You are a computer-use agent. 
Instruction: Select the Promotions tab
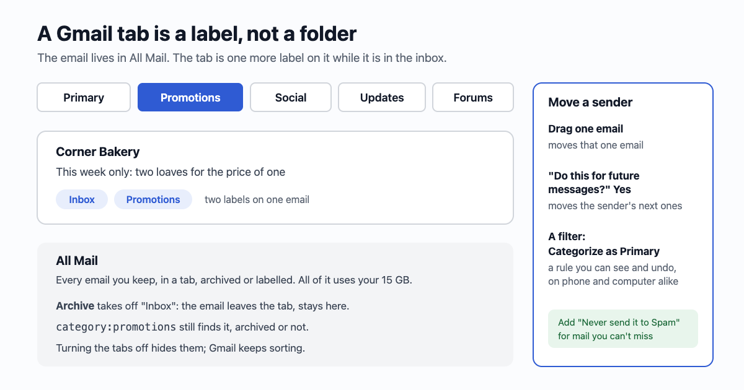pyautogui.click(x=190, y=97)
